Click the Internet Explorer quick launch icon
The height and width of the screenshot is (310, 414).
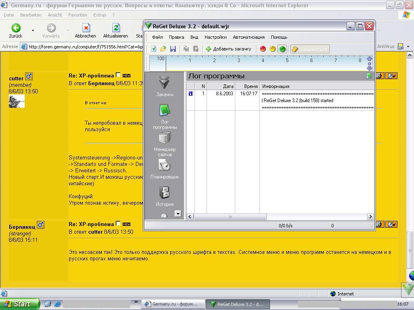(x=57, y=304)
